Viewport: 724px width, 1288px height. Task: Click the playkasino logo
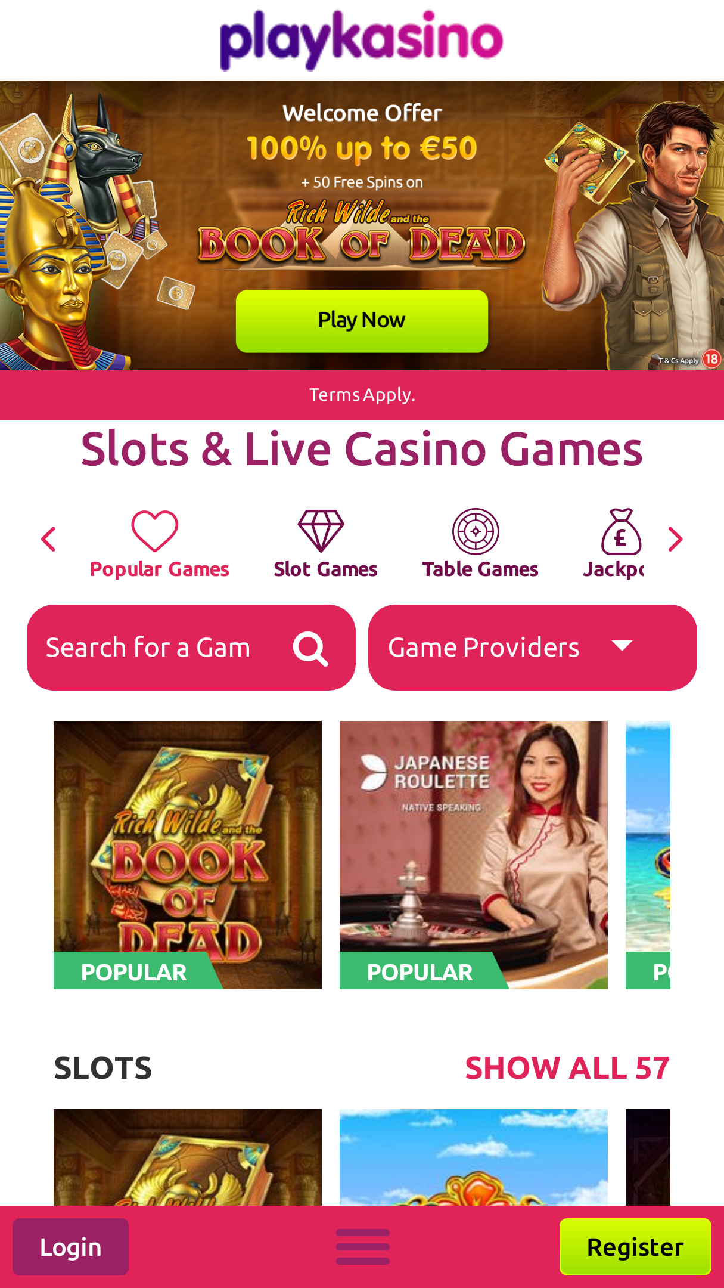pyautogui.click(x=362, y=40)
